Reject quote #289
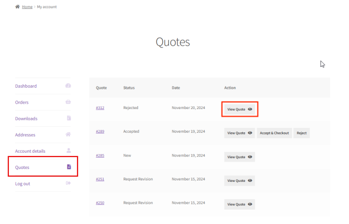 [301, 133]
